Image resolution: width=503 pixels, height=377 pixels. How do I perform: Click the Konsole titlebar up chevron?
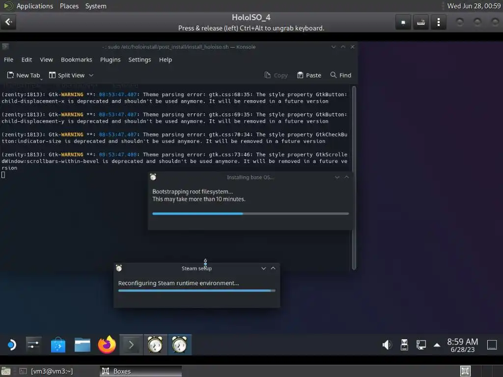click(343, 47)
